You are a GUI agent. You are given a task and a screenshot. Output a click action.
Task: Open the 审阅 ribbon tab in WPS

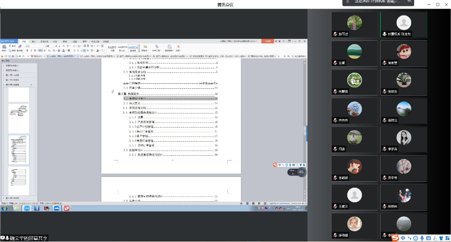pyautogui.click(x=64, y=41)
